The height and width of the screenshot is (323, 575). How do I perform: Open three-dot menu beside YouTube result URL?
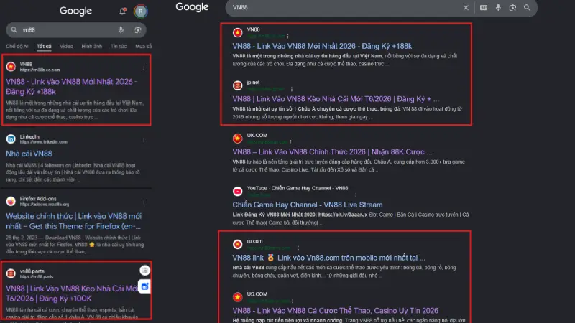pos(356,195)
